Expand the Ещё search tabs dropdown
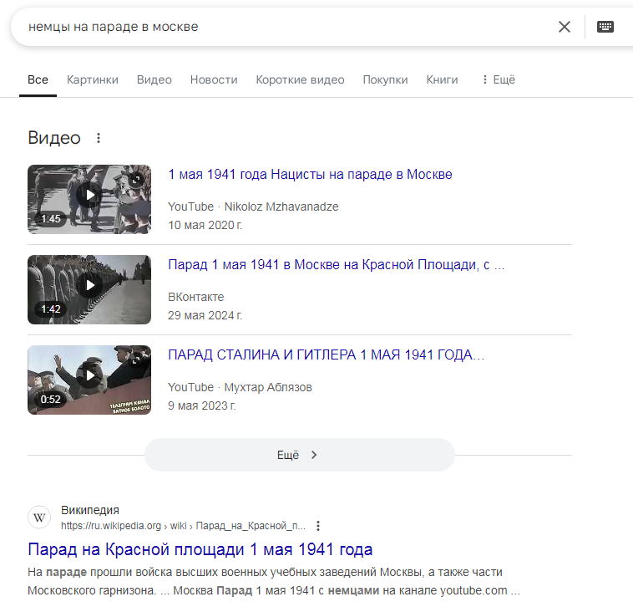Image resolution: width=633 pixels, height=612 pixels. coord(499,79)
